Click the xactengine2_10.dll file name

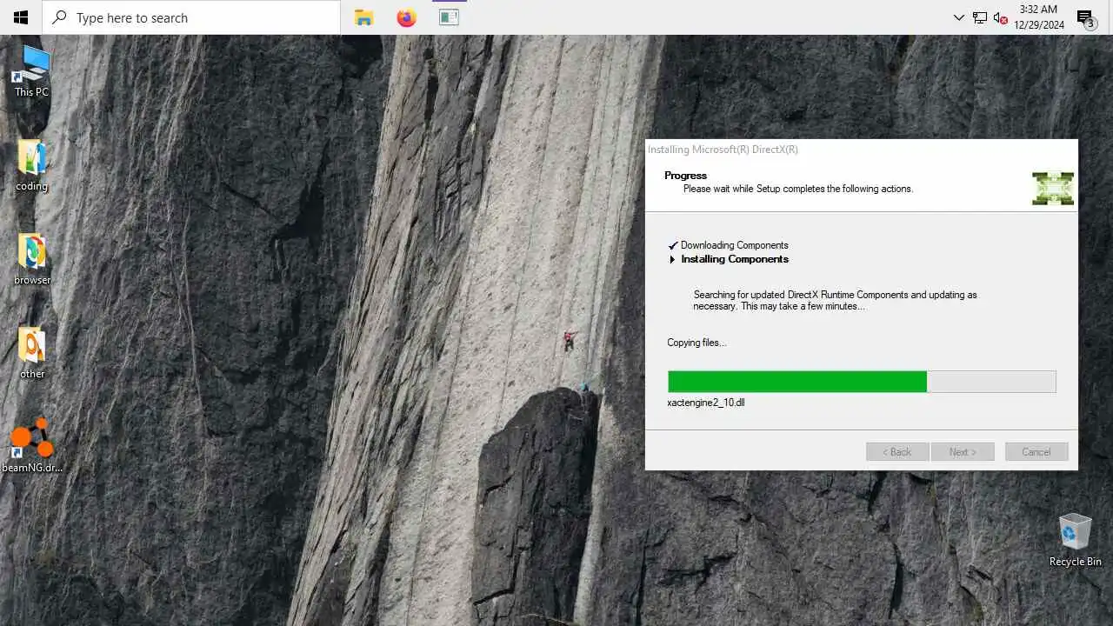[x=706, y=403]
